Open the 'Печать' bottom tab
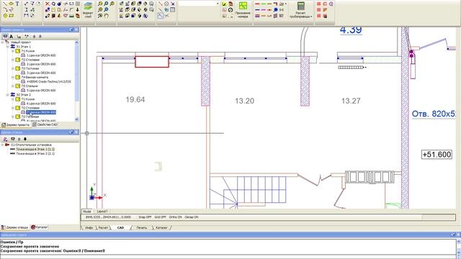This screenshot has width=461, height=259. tap(142, 227)
